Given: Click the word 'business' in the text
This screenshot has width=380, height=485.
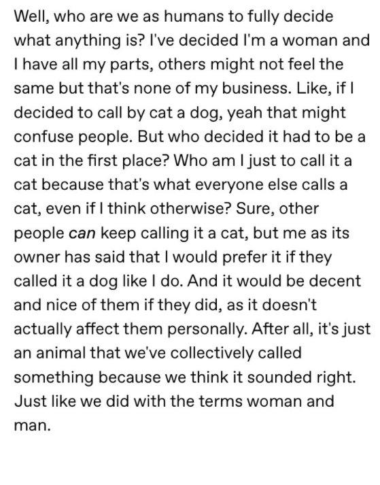Looking at the screenshot, I should (256, 89).
